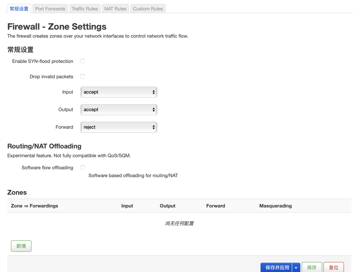Go to the NAT Rules tab
Screen dimensions: 356x272
[x=115, y=9]
